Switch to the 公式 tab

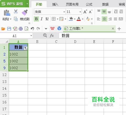pos(89,4)
